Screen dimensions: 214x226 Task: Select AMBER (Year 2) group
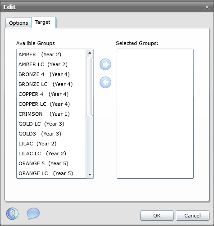click(x=51, y=54)
